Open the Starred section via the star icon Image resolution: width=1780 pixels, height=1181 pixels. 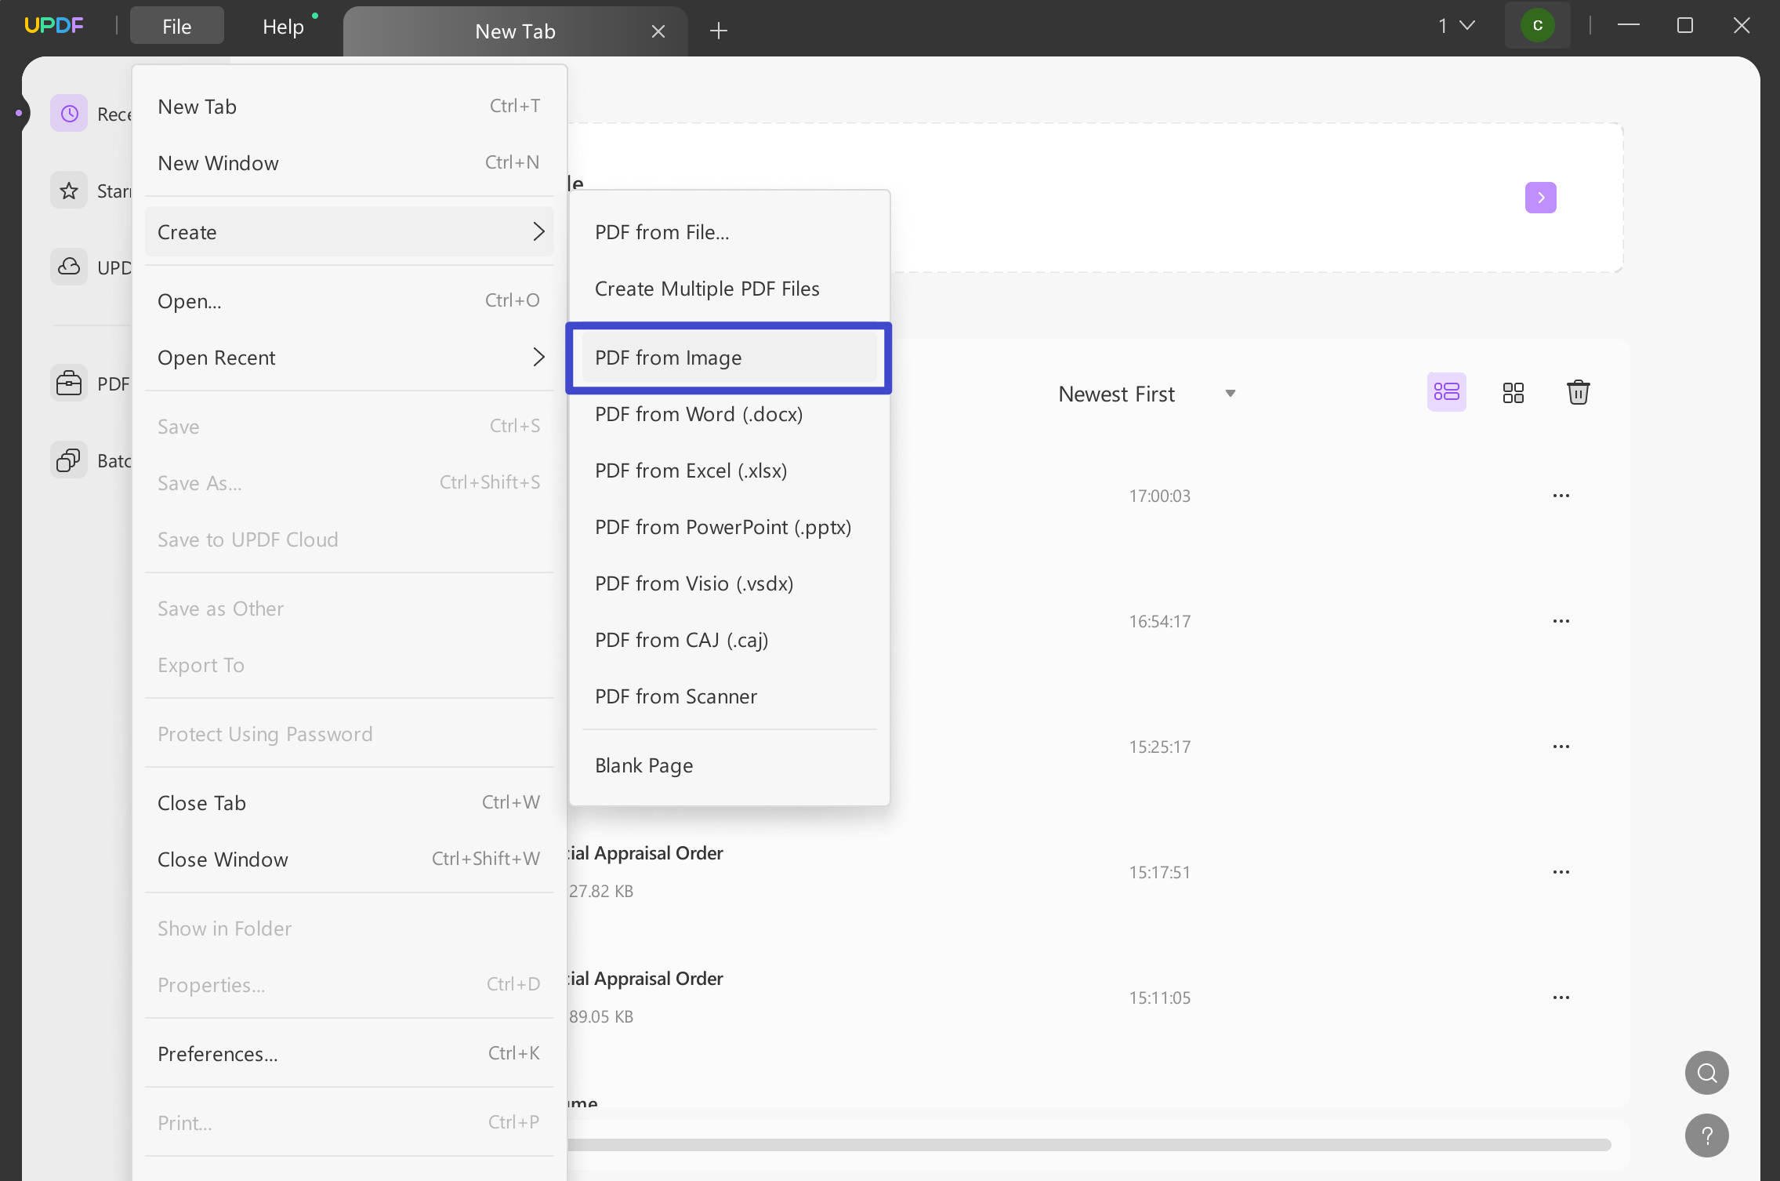[69, 190]
